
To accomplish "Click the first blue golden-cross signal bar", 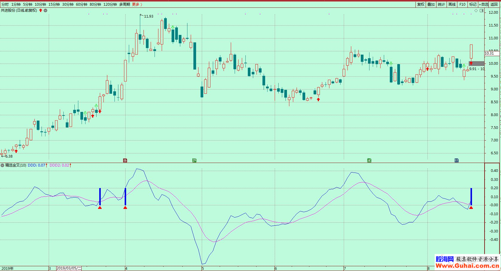I will click(x=100, y=197).
